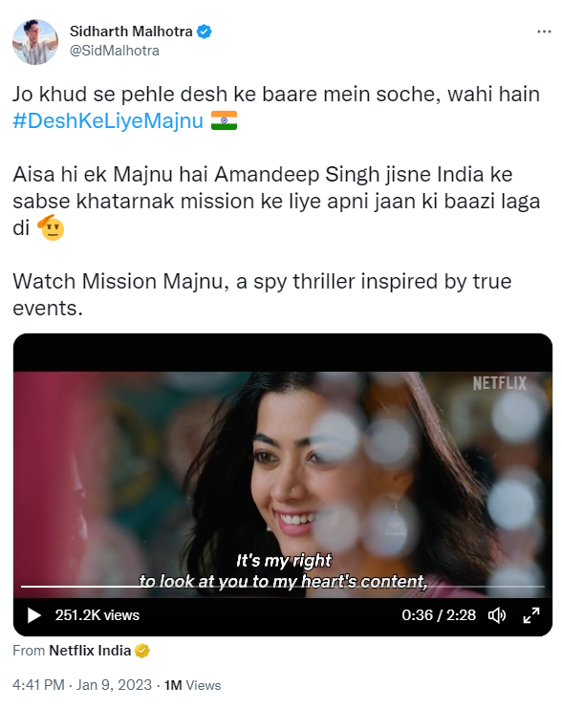
Task: Click the Netflix India source link
Action: (90, 651)
